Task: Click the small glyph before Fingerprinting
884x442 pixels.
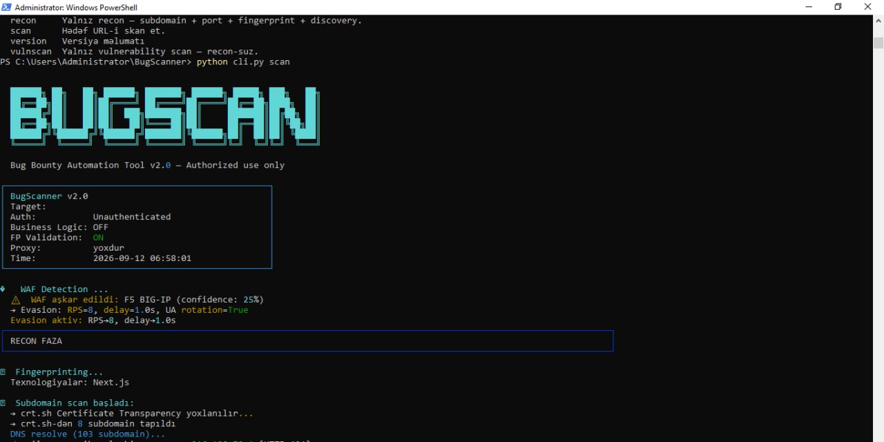Action: [3, 372]
